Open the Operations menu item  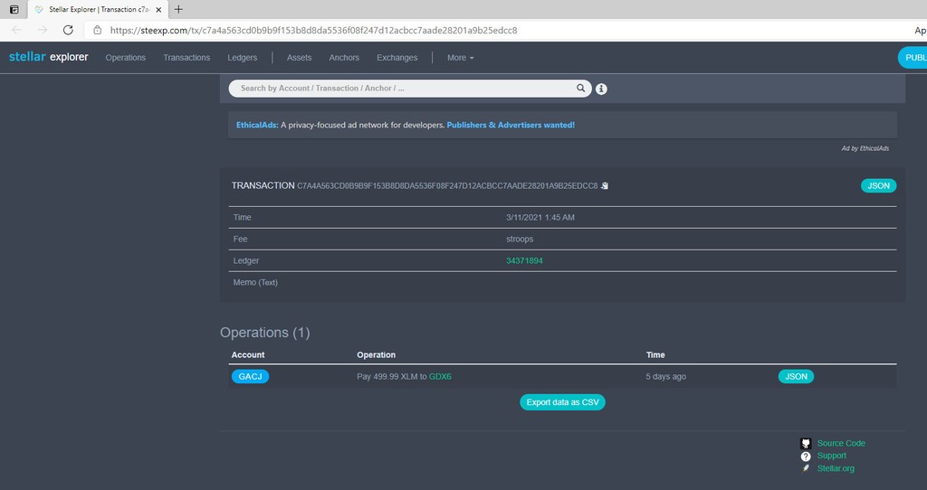pyautogui.click(x=125, y=57)
